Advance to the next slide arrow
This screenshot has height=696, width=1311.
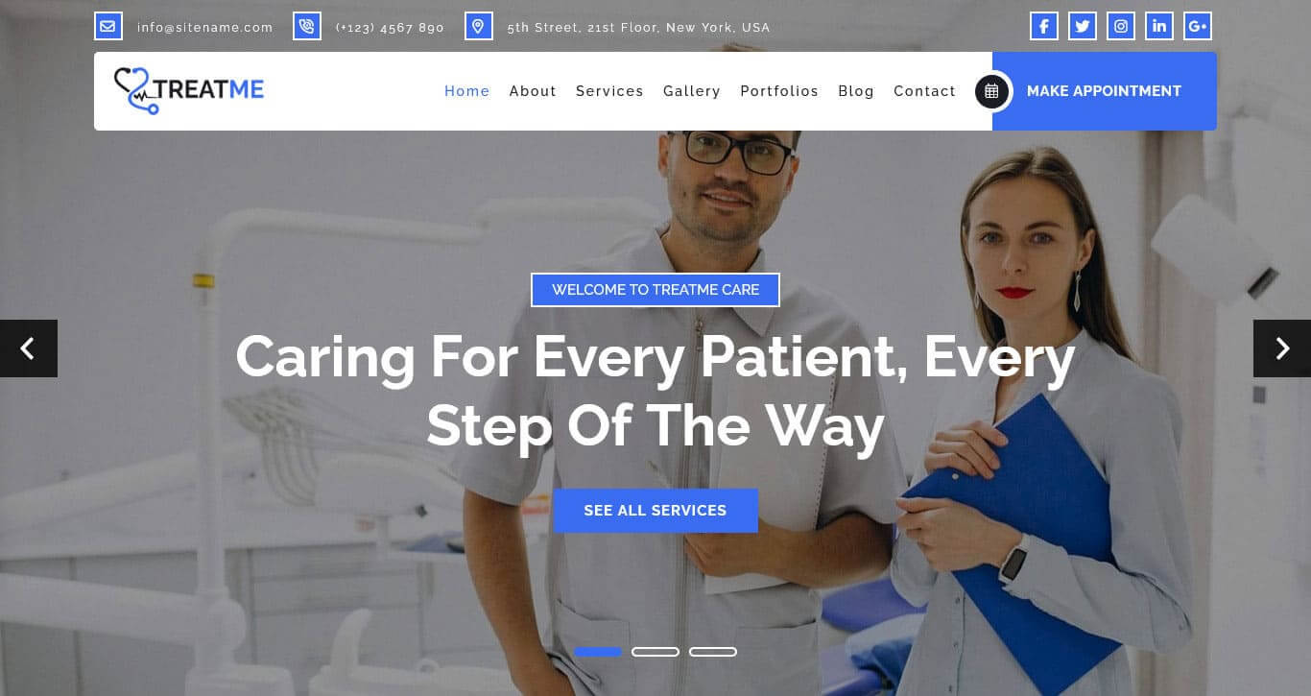click(1282, 348)
